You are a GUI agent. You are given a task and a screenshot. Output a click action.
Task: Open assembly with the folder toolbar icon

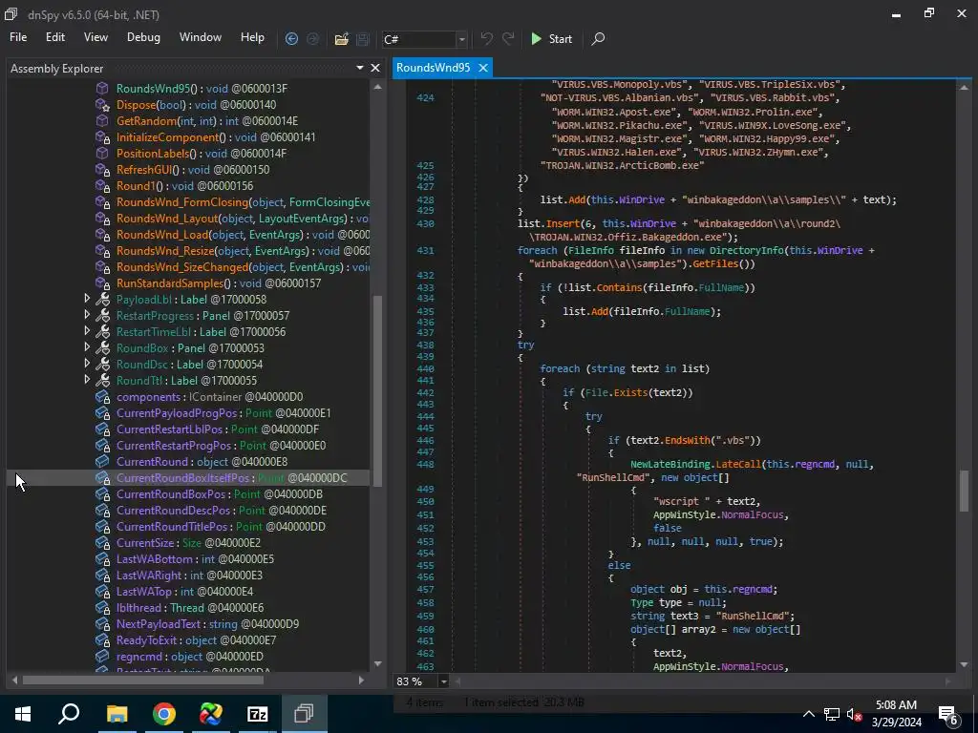click(341, 38)
